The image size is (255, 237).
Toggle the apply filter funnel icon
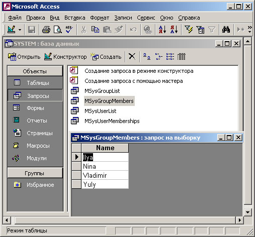[x=212, y=30]
